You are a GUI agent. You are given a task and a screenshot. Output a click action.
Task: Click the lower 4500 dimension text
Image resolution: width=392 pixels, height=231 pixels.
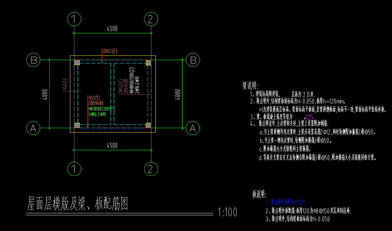click(112, 146)
